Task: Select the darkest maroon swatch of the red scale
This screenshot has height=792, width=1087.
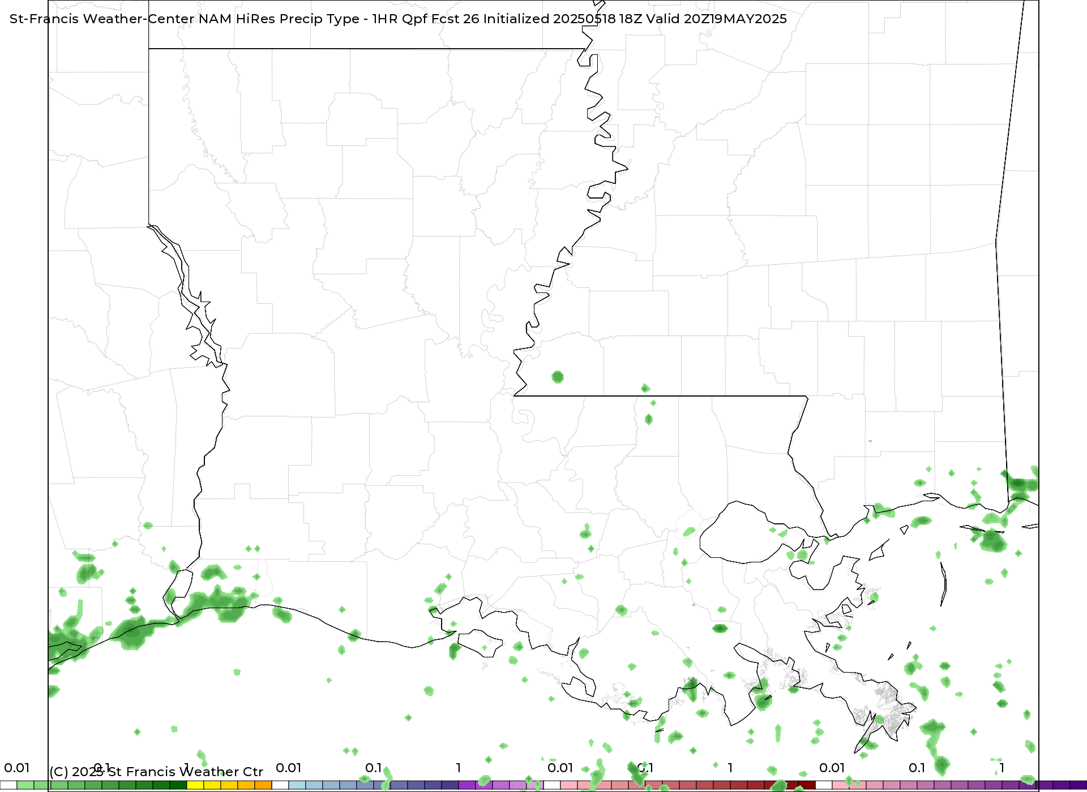Action: pos(807,785)
